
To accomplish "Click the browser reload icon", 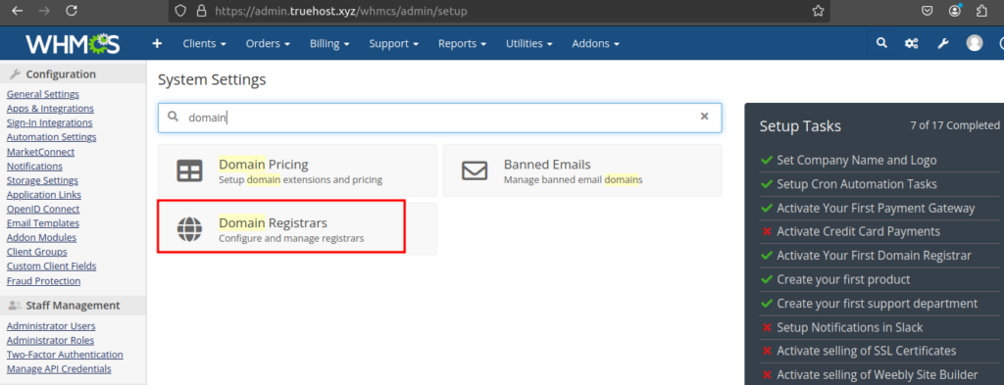I will click(72, 10).
